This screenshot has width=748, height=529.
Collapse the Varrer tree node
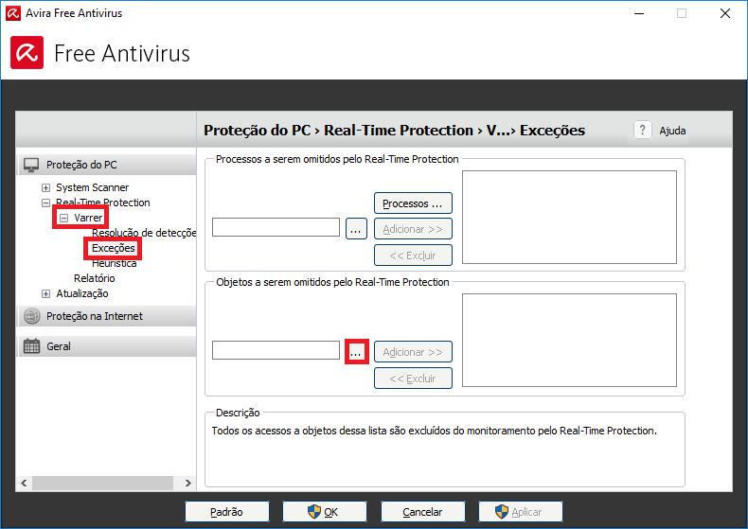(63, 218)
